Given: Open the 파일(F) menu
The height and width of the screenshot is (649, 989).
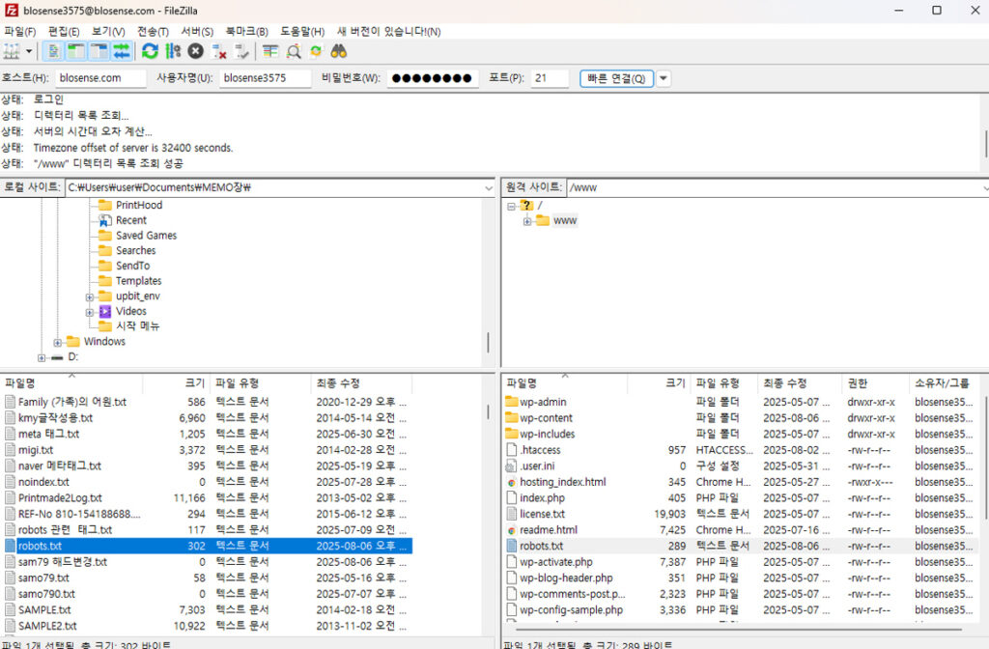Looking at the screenshot, I should coord(20,32).
